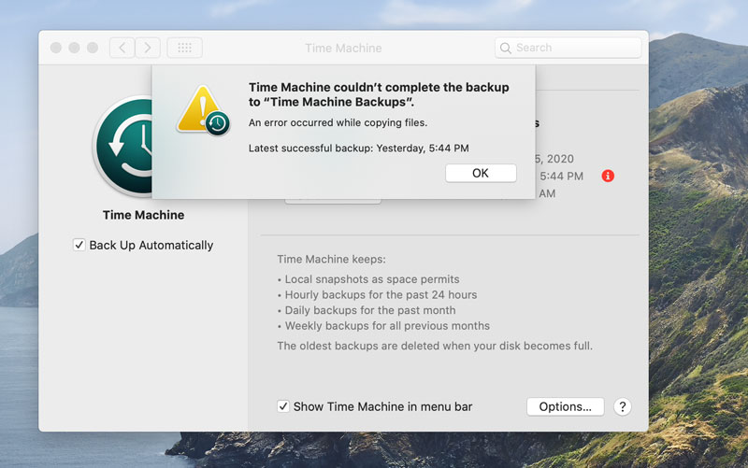The height and width of the screenshot is (468, 748).
Task: Open the Options... button
Action: 566,406
